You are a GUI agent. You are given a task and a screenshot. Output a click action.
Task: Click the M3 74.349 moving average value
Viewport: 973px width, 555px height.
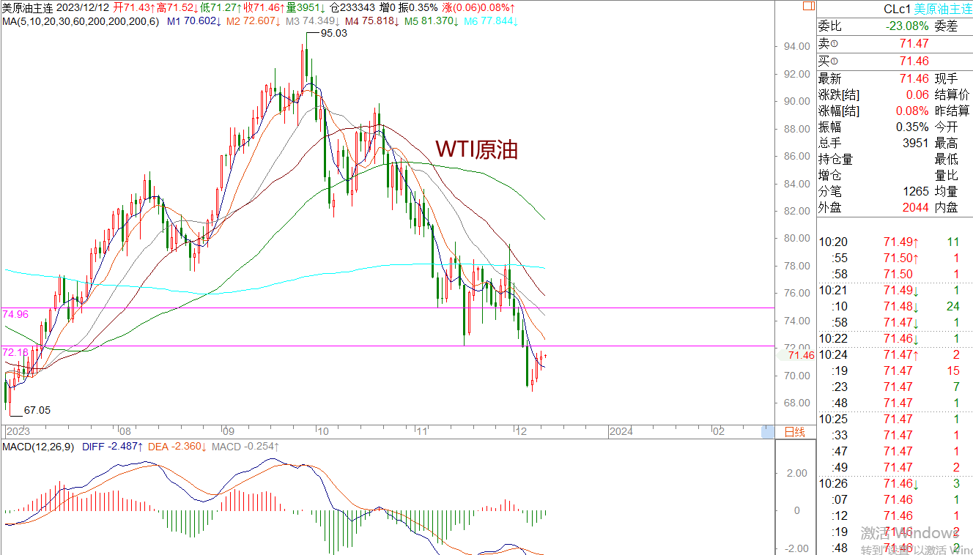(312, 21)
